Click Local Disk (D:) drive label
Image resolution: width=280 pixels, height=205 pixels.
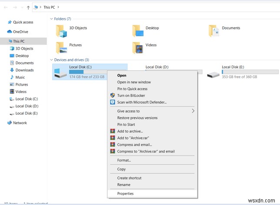157,67
